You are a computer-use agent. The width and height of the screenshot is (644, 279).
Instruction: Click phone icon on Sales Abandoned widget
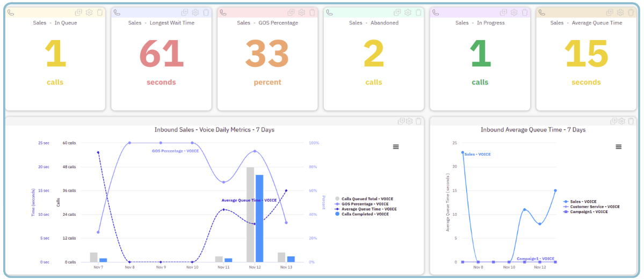329,12
